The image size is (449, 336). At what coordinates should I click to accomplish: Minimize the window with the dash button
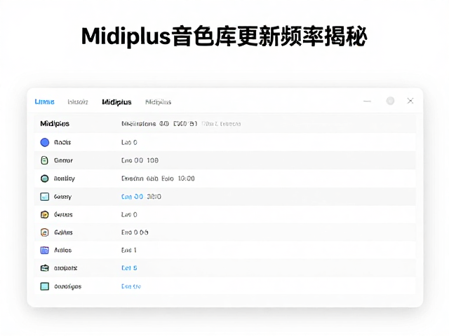tap(367, 101)
